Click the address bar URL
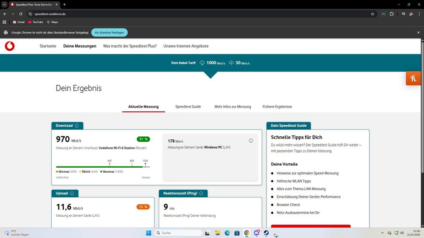Image resolution: width=424 pixels, height=238 pixels. point(50,14)
